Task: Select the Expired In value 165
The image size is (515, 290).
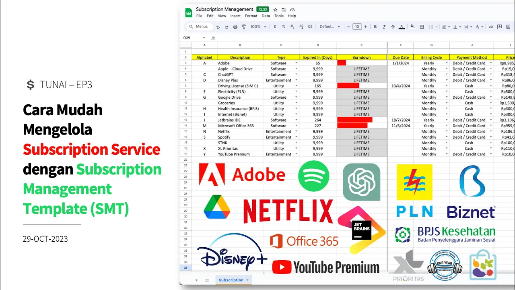Action: 317,86
